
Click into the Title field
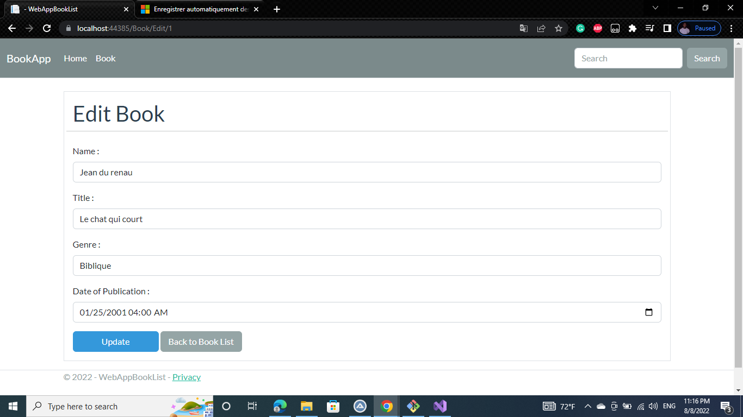tap(367, 219)
